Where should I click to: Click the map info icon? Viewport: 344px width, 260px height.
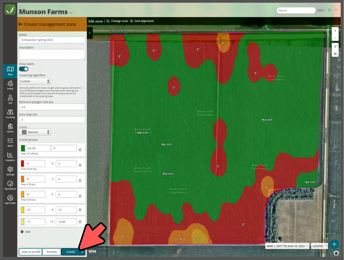click(336, 253)
